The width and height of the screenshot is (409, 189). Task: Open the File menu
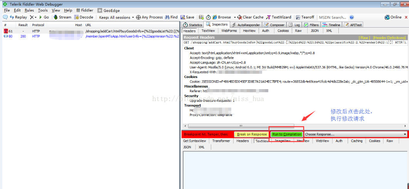(7, 10)
